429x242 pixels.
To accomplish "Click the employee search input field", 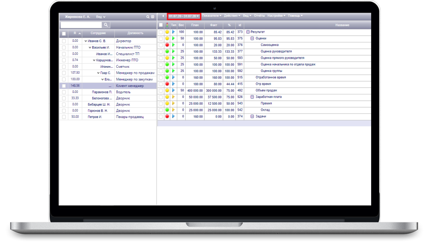I will tap(81, 25).
